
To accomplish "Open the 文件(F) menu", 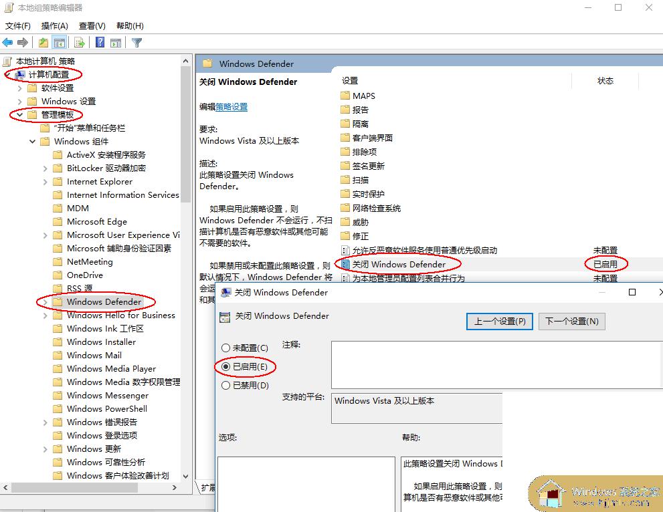I will click(x=18, y=26).
